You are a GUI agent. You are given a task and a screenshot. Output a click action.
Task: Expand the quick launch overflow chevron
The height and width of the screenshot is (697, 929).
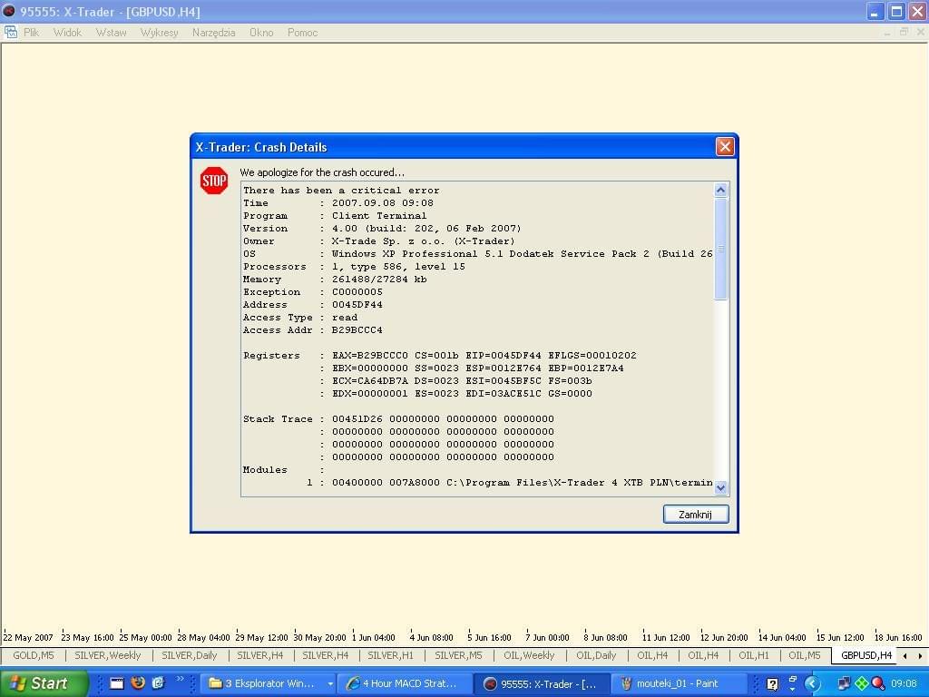(181, 679)
